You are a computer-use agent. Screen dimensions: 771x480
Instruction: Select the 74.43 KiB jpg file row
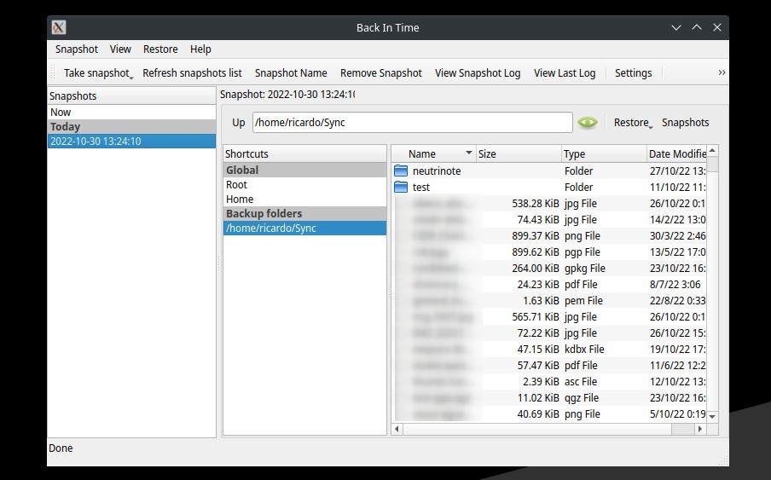pos(549,220)
